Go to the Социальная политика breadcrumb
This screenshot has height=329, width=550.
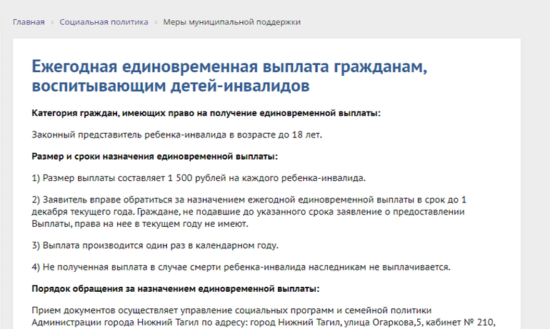[104, 22]
